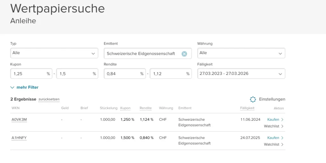Click the zurücksetzen link
The height and width of the screenshot is (163, 326).
[49, 99]
